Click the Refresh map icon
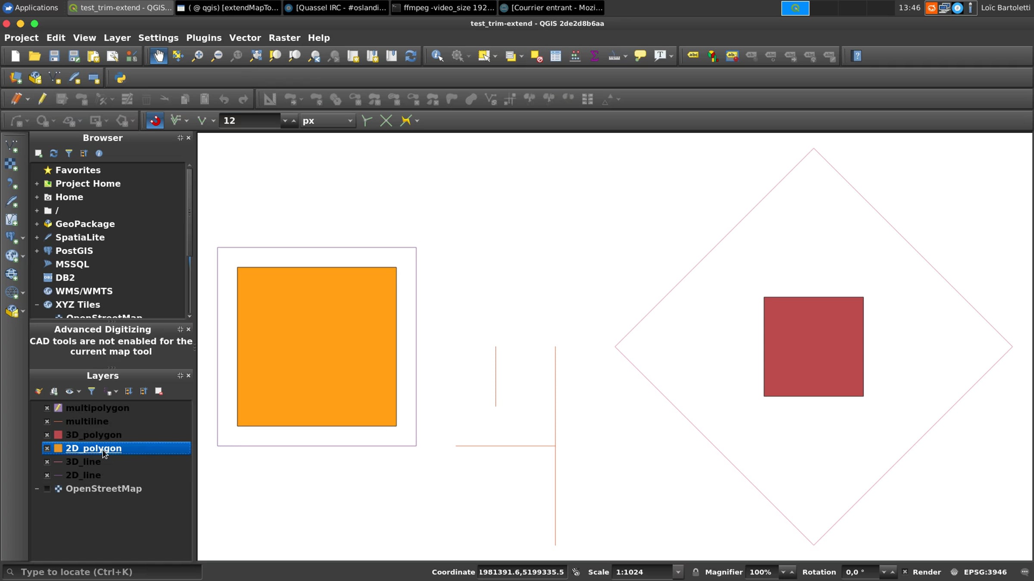This screenshot has height=581, width=1034. coord(411,56)
